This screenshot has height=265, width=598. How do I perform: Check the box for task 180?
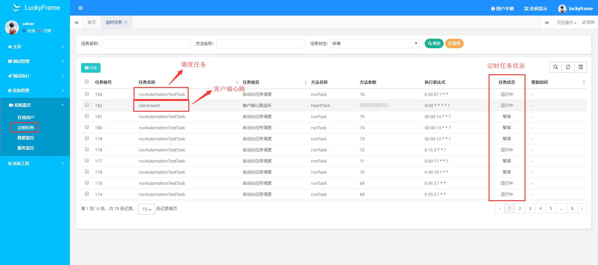point(87,127)
